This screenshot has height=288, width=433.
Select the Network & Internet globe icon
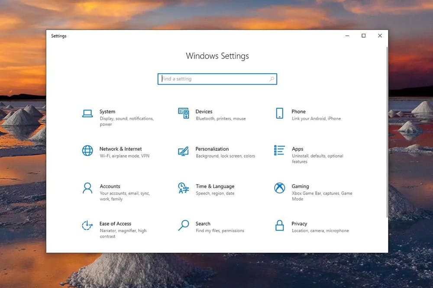(x=87, y=151)
